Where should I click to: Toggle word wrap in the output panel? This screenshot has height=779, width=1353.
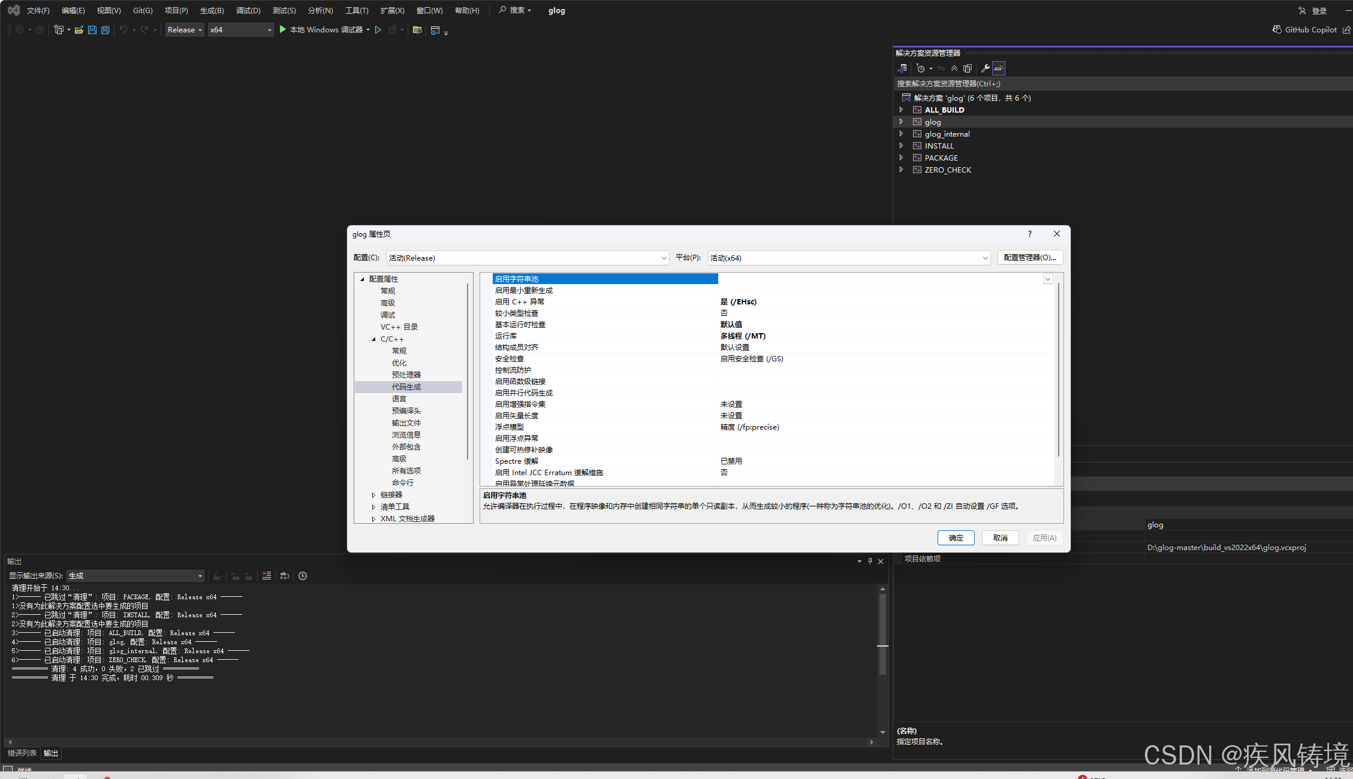(x=285, y=576)
